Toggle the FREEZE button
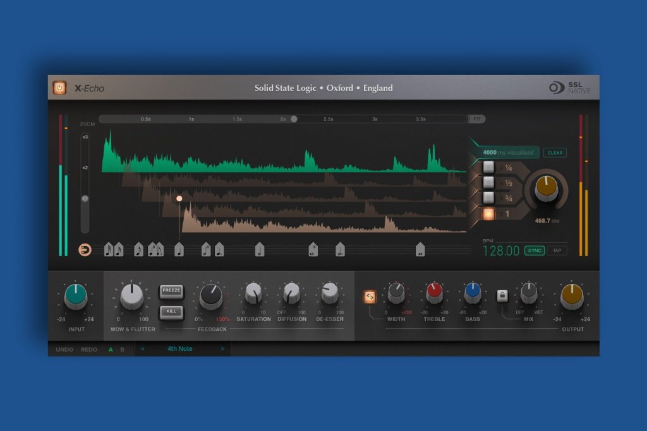The width and height of the screenshot is (647, 431). [171, 291]
